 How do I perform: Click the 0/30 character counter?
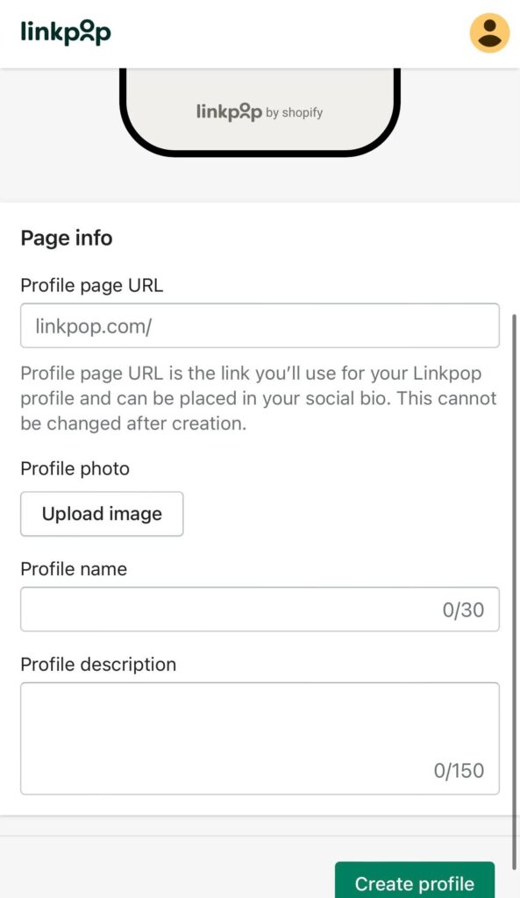(x=463, y=610)
